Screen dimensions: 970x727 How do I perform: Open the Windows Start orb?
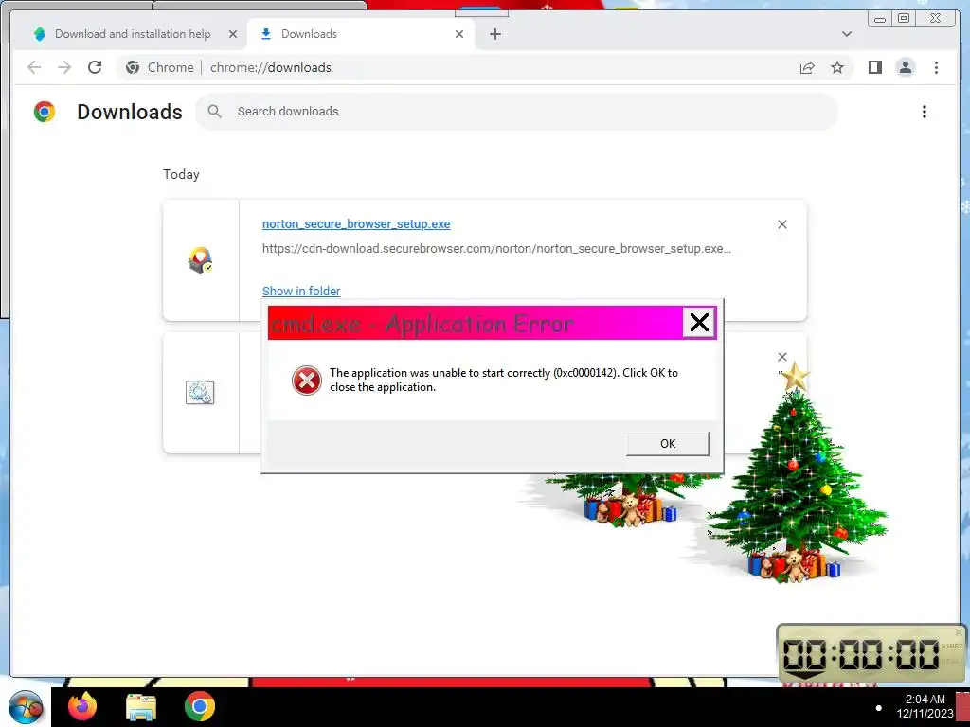[26, 708]
